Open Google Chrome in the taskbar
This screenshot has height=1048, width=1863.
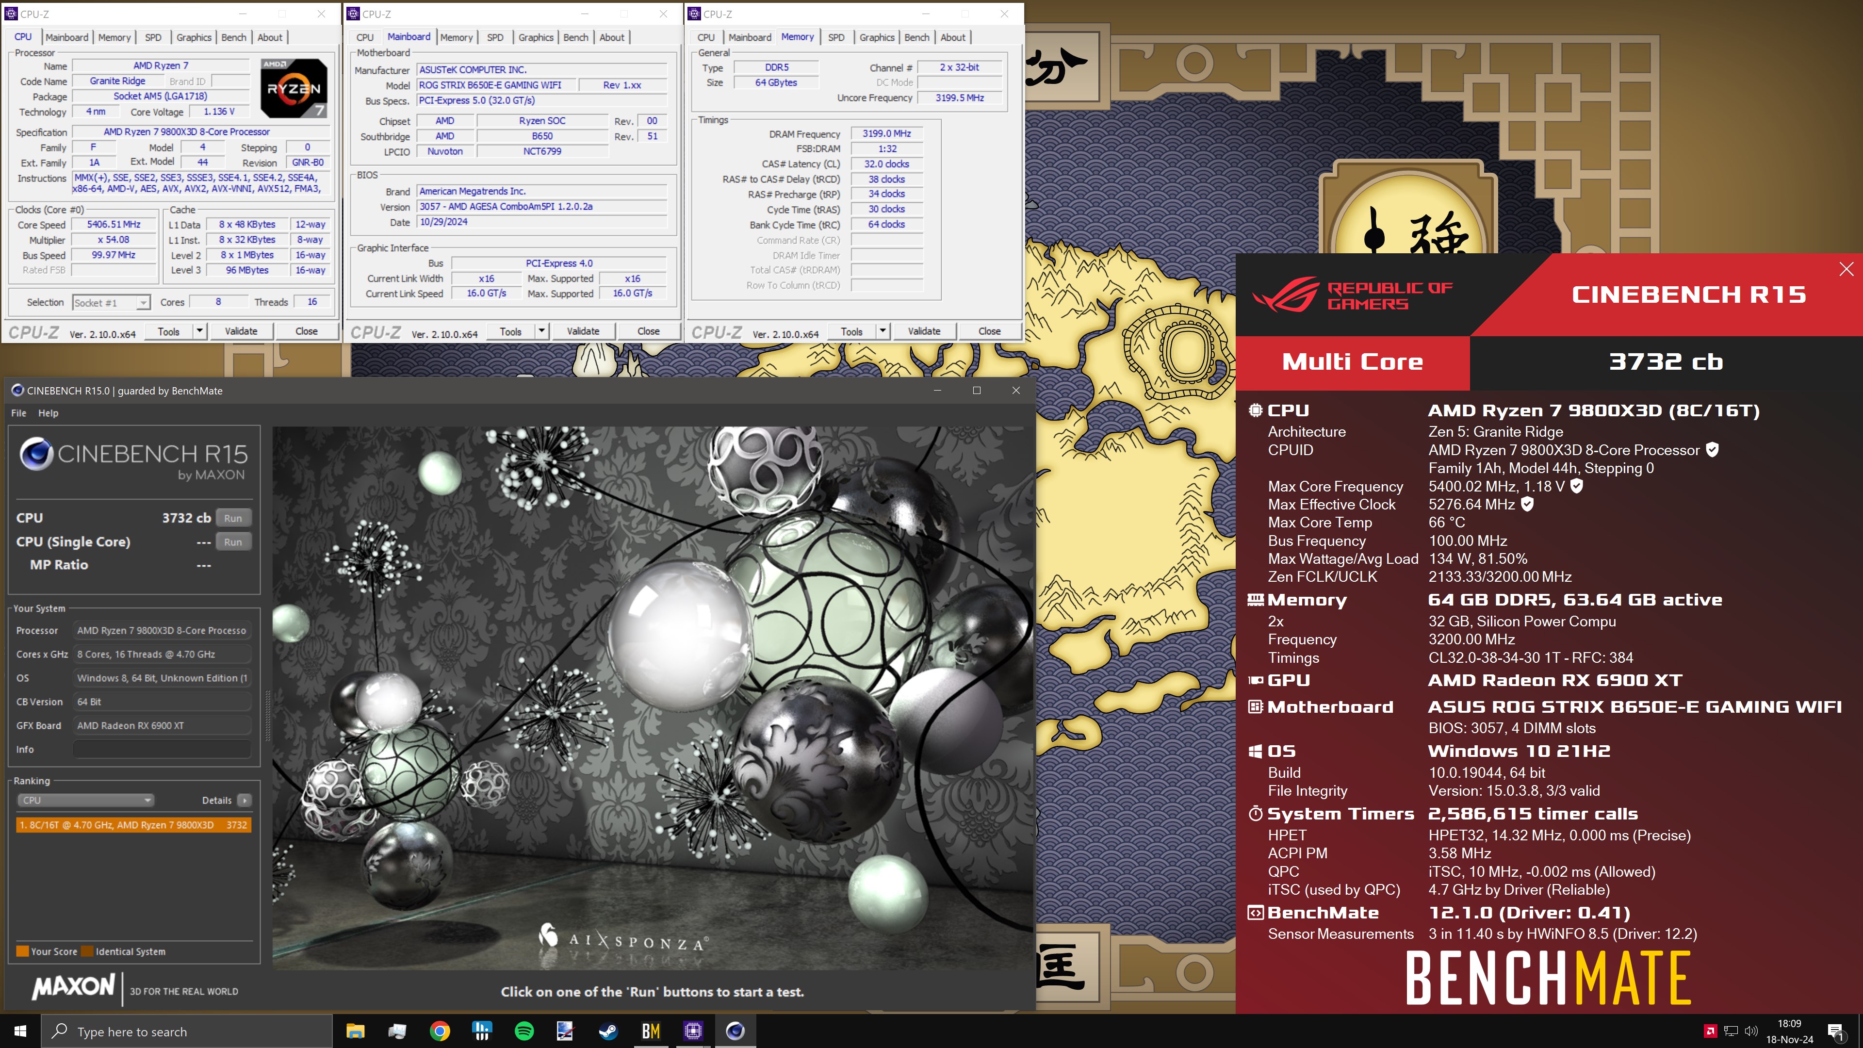tap(440, 1031)
